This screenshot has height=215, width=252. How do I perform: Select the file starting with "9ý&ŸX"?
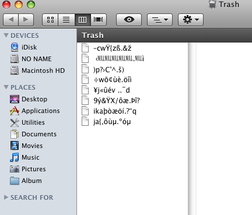117,101
